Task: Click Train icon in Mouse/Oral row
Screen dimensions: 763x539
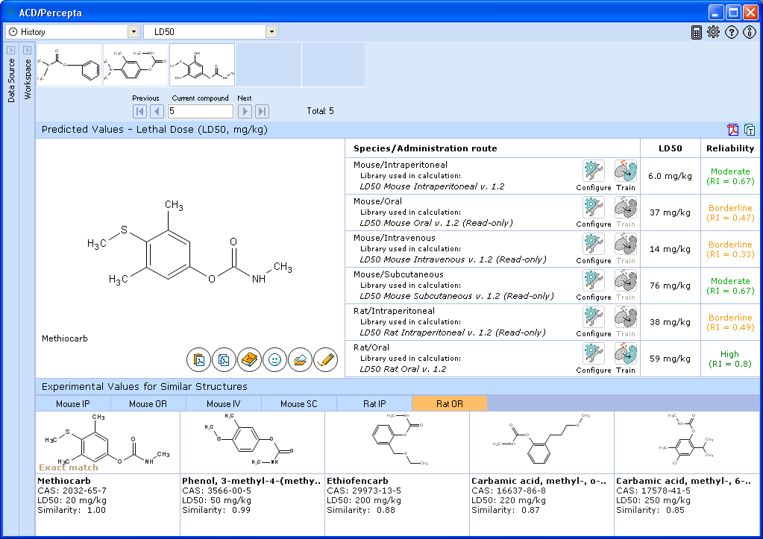Action: point(625,208)
